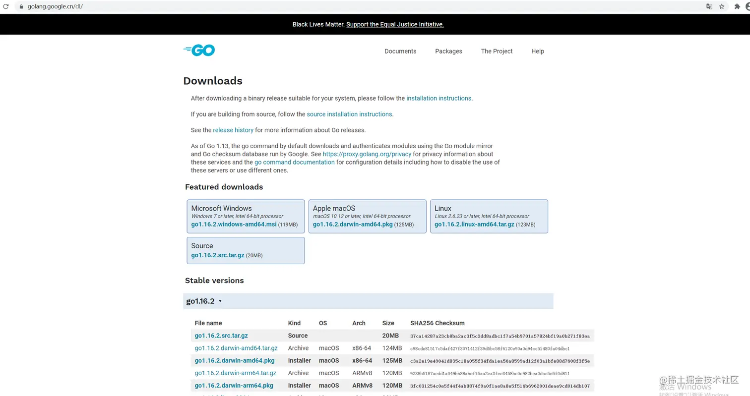Follow the Support the Equal Justice Initiative link
The height and width of the screenshot is (396, 750).
(395, 24)
